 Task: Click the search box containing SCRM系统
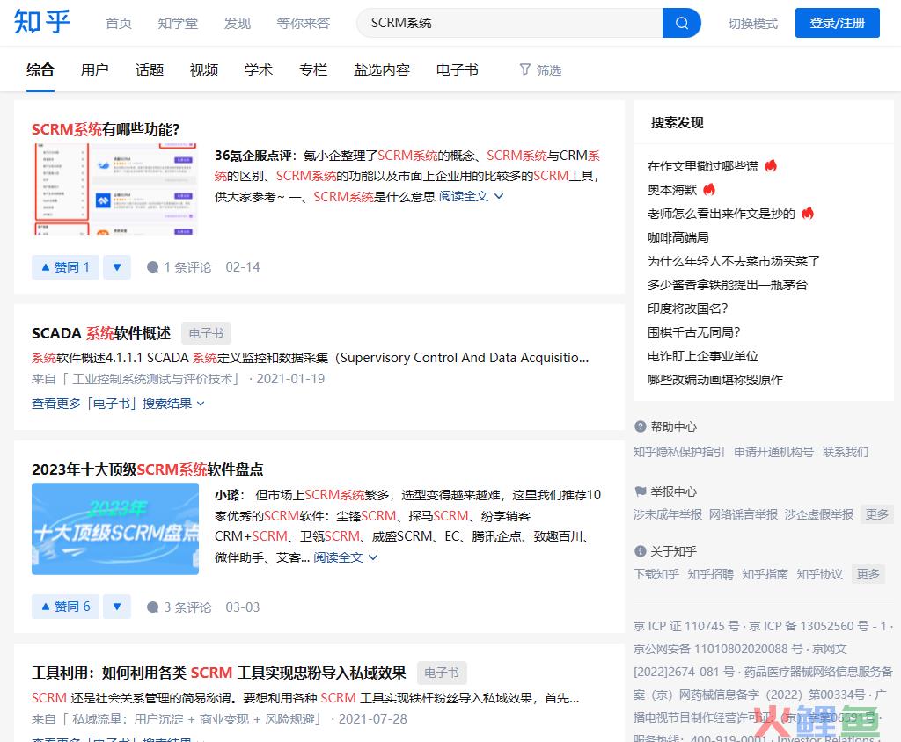(x=509, y=23)
